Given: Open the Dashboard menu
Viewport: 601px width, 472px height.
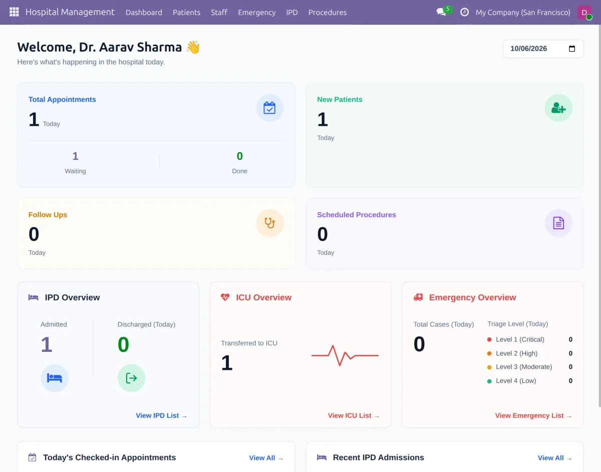Looking at the screenshot, I should point(144,12).
